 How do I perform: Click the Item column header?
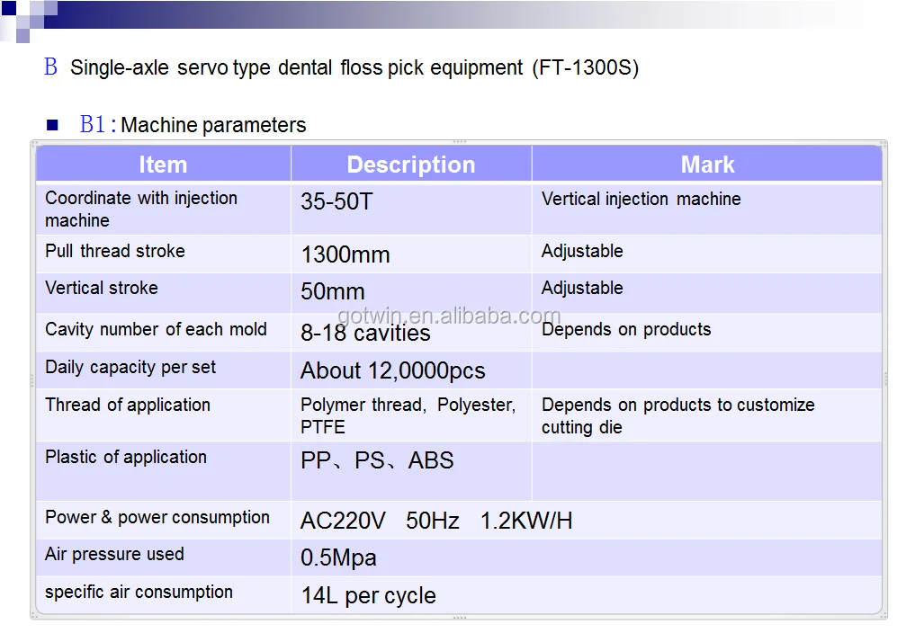[163, 165]
